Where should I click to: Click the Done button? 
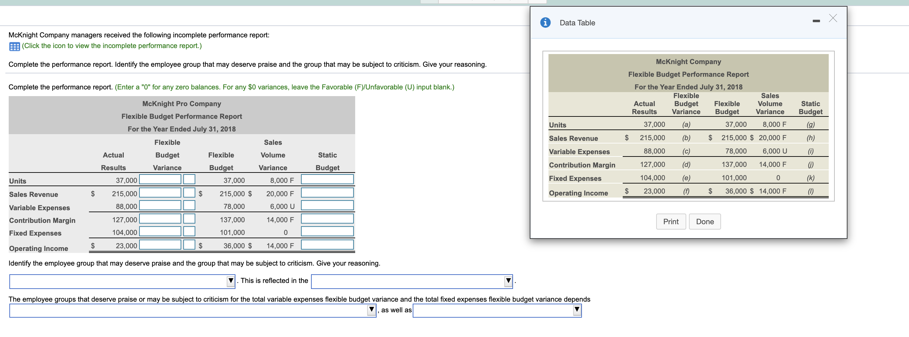point(705,222)
